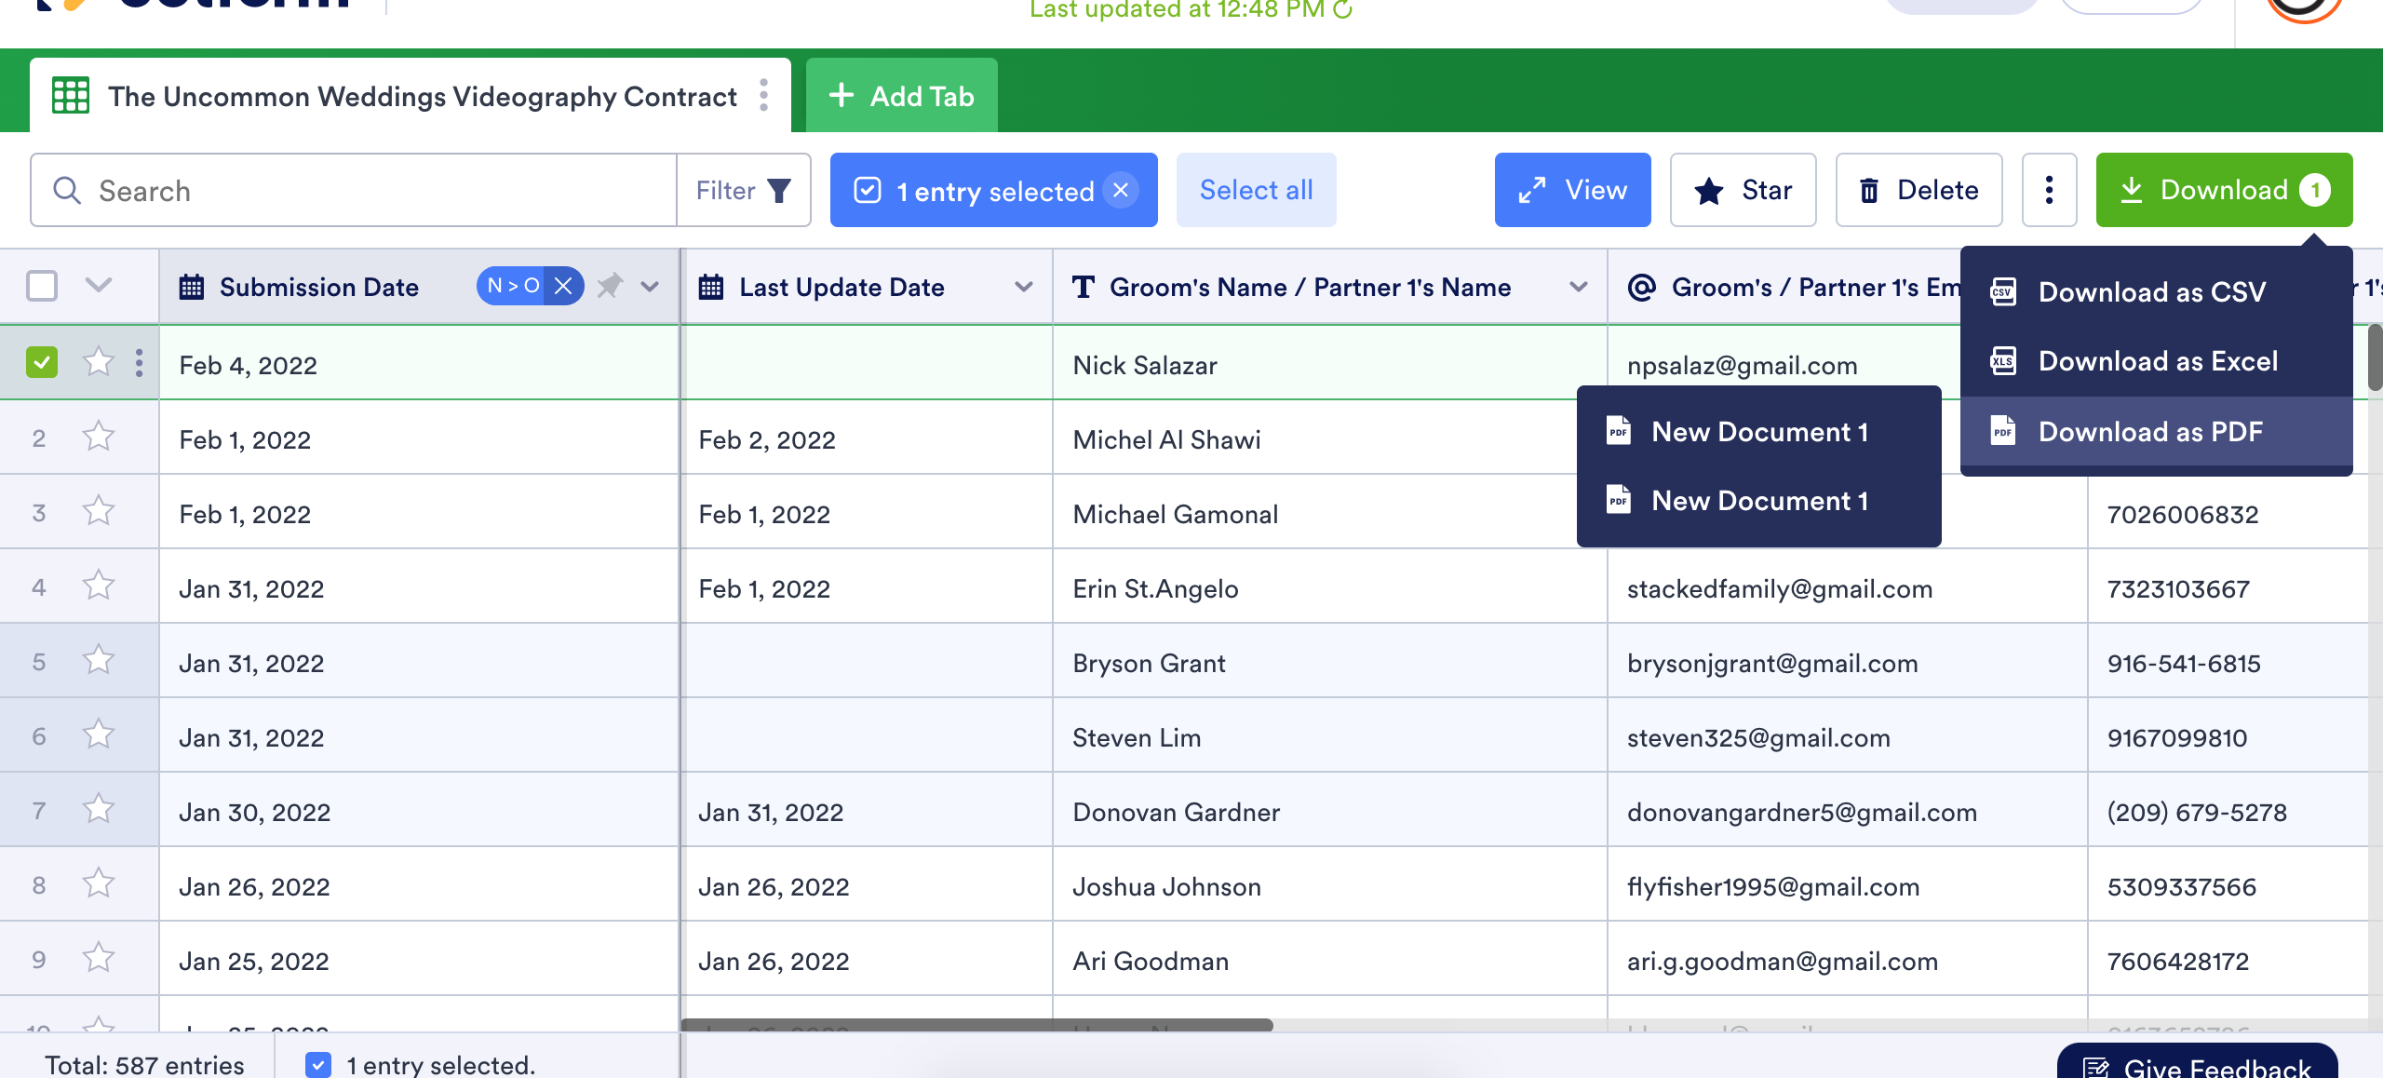Screen dimensions: 2383x1078
Task: Open the Filter dropdown
Action: (744, 190)
